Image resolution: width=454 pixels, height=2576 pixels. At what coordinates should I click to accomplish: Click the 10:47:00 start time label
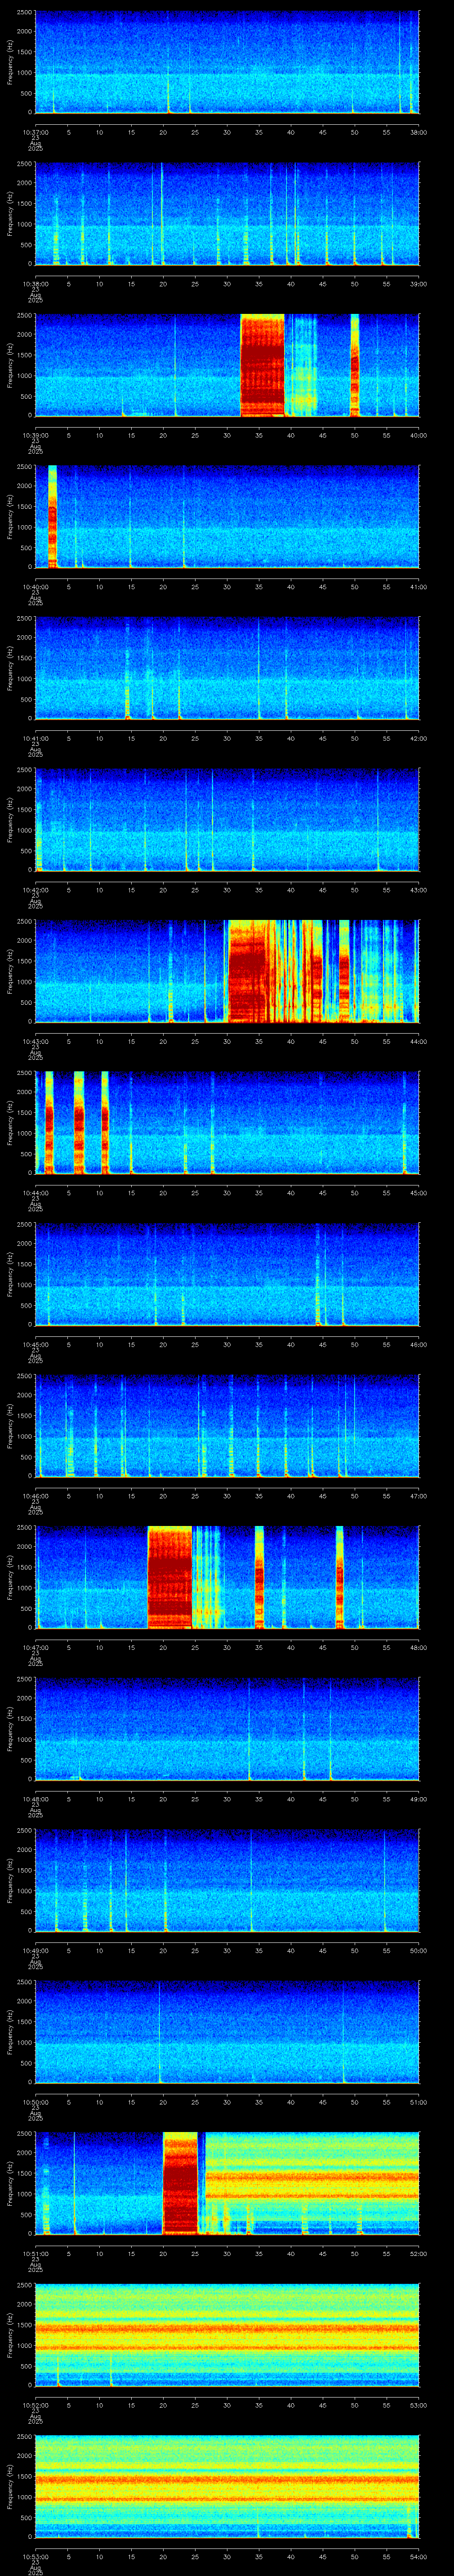pos(35,1647)
